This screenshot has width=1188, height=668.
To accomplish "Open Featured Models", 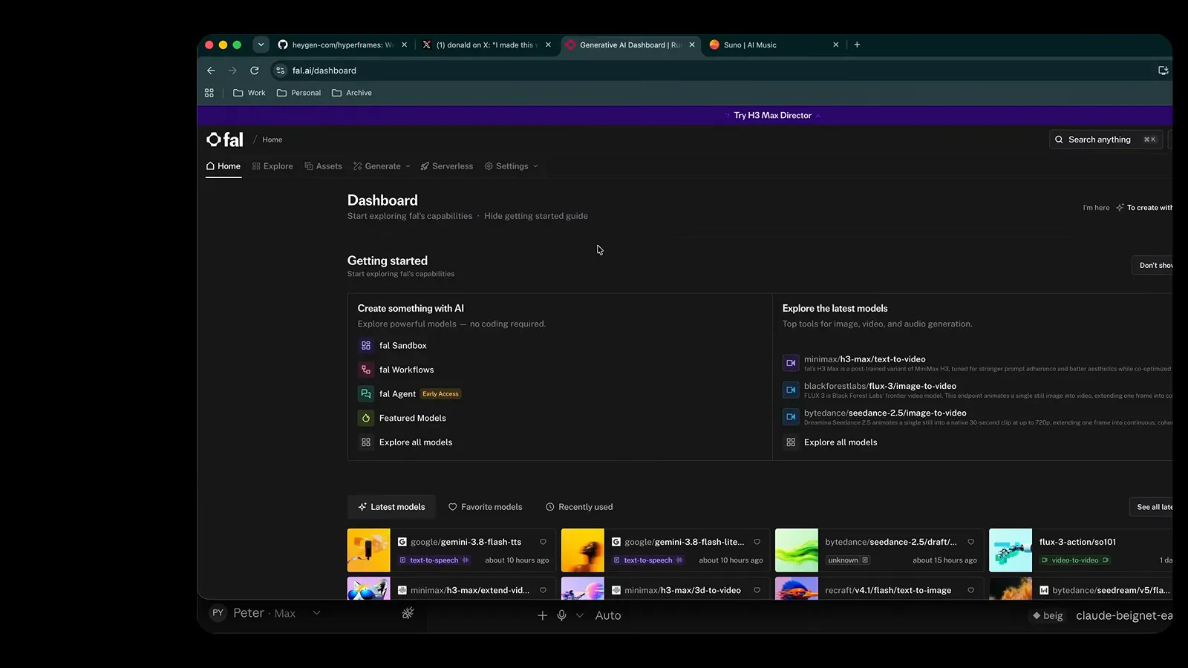I will pos(412,418).
